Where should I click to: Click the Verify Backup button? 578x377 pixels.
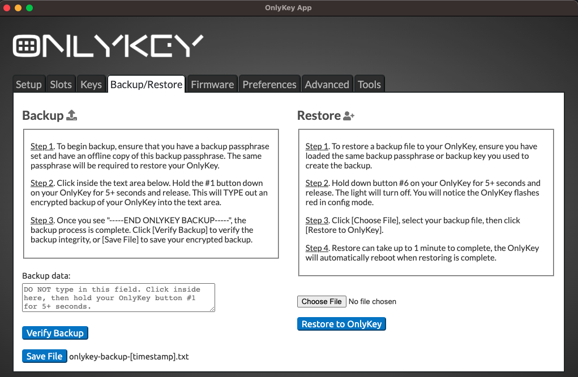55,333
